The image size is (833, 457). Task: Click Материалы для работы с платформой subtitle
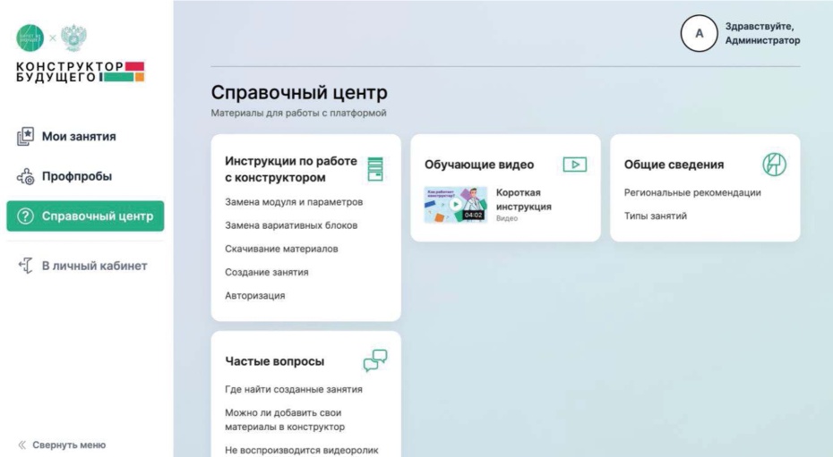(298, 113)
